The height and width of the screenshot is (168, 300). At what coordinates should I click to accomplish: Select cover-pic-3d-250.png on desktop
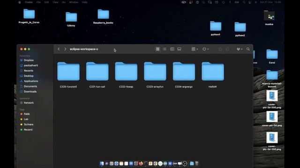pos(272,138)
